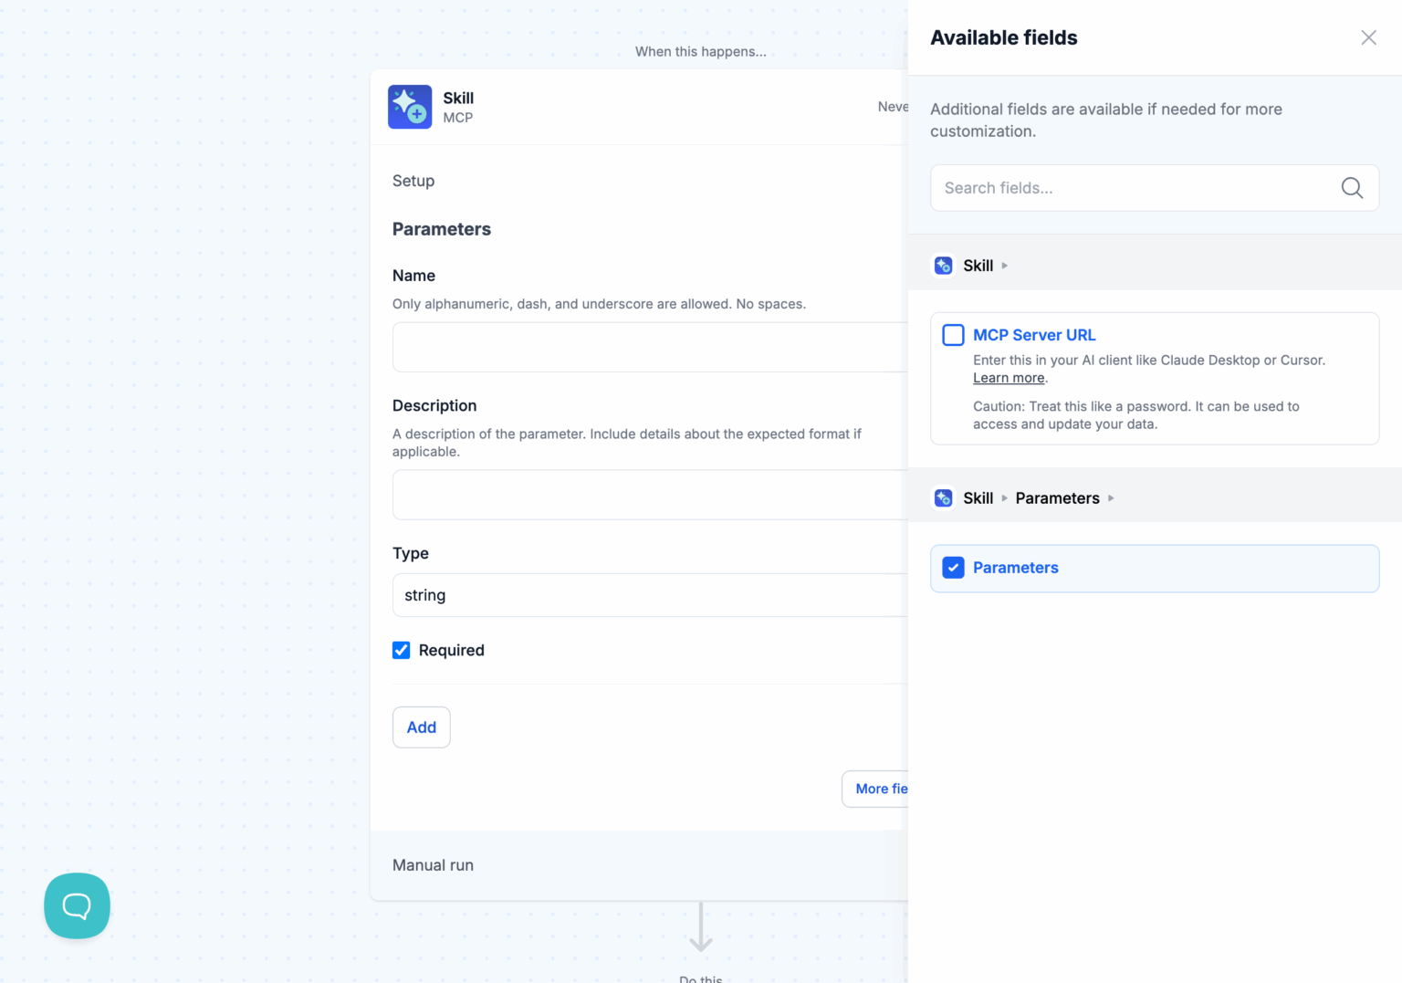The width and height of the screenshot is (1402, 983).
Task: Click the down arrow below Manual run
Action: pos(701,928)
